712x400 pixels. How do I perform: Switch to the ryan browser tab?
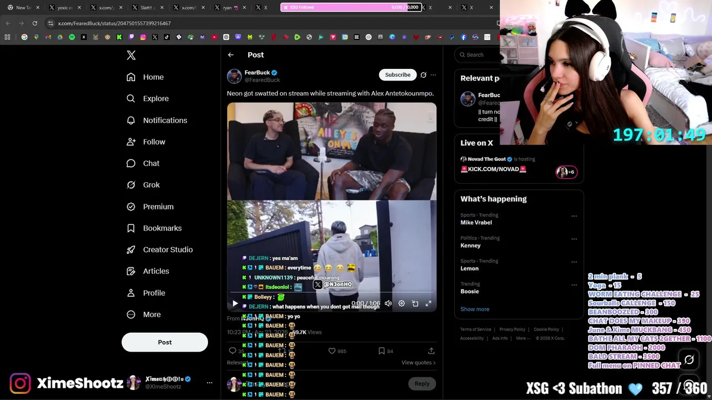[230, 7]
